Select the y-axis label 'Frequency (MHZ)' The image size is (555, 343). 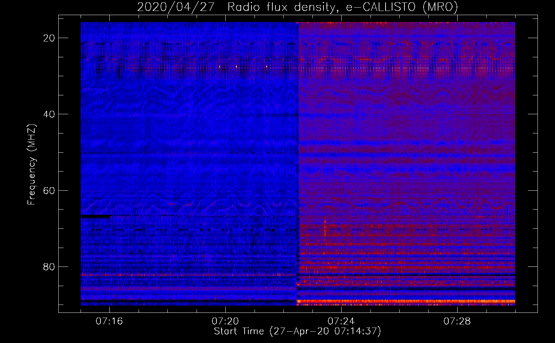pyautogui.click(x=32, y=165)
